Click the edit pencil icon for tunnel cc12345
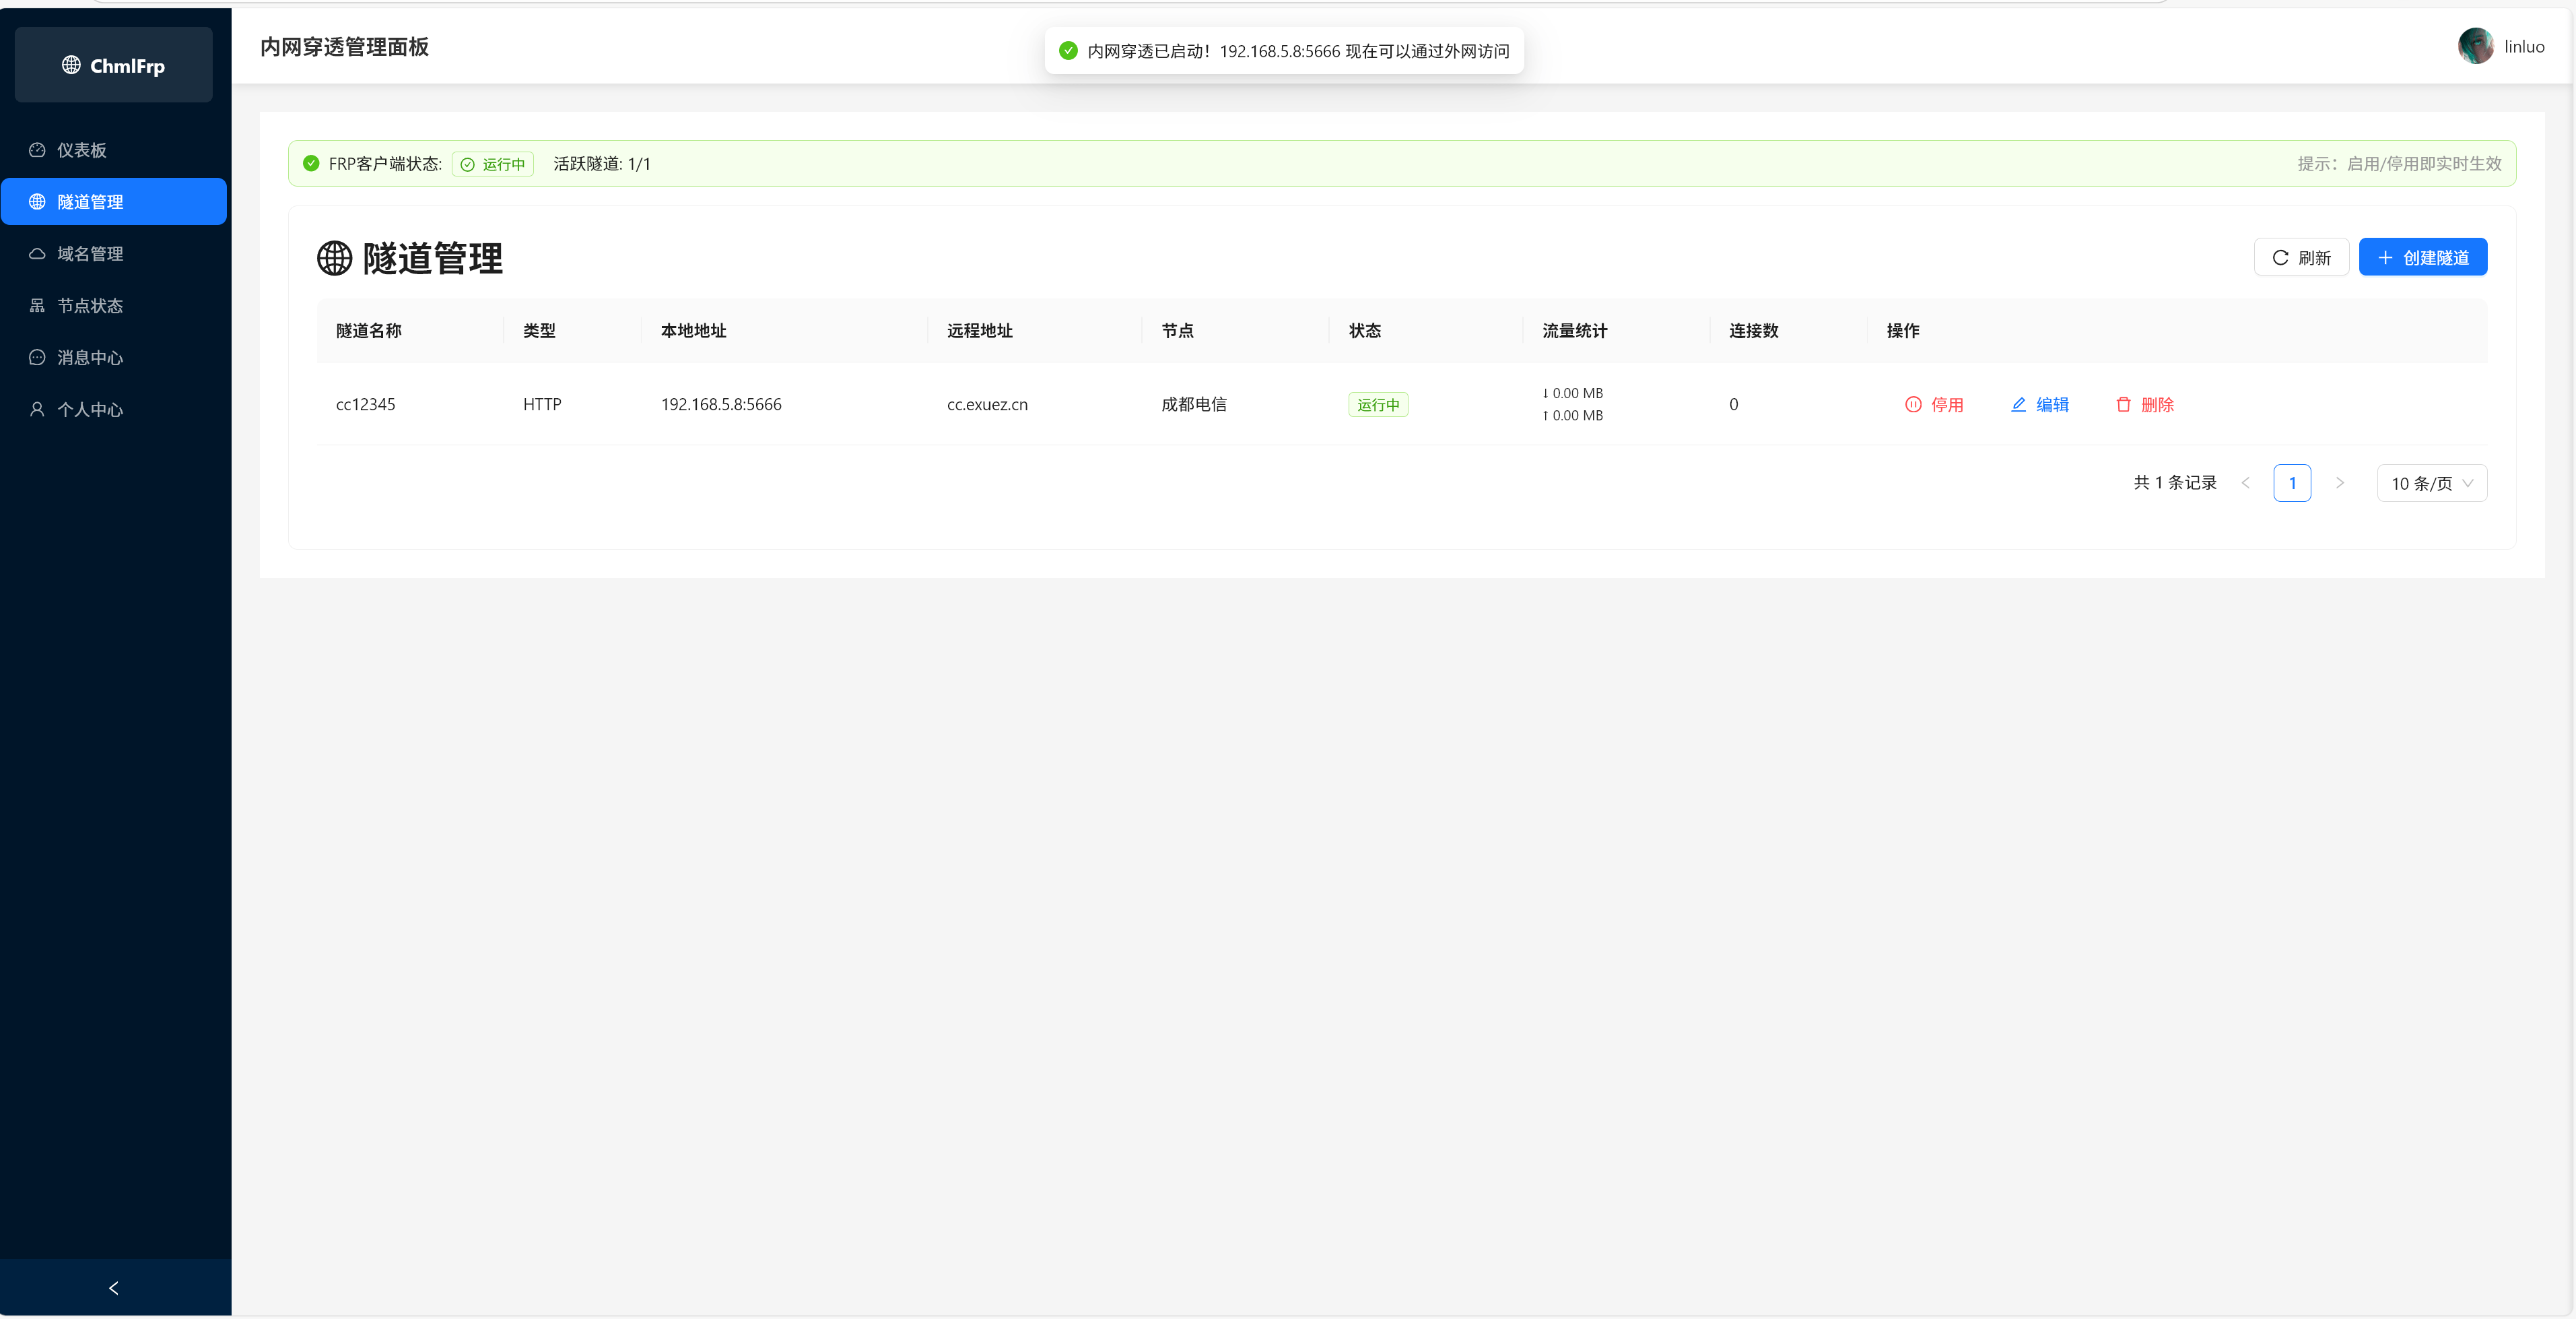 tap(2019, 404)
